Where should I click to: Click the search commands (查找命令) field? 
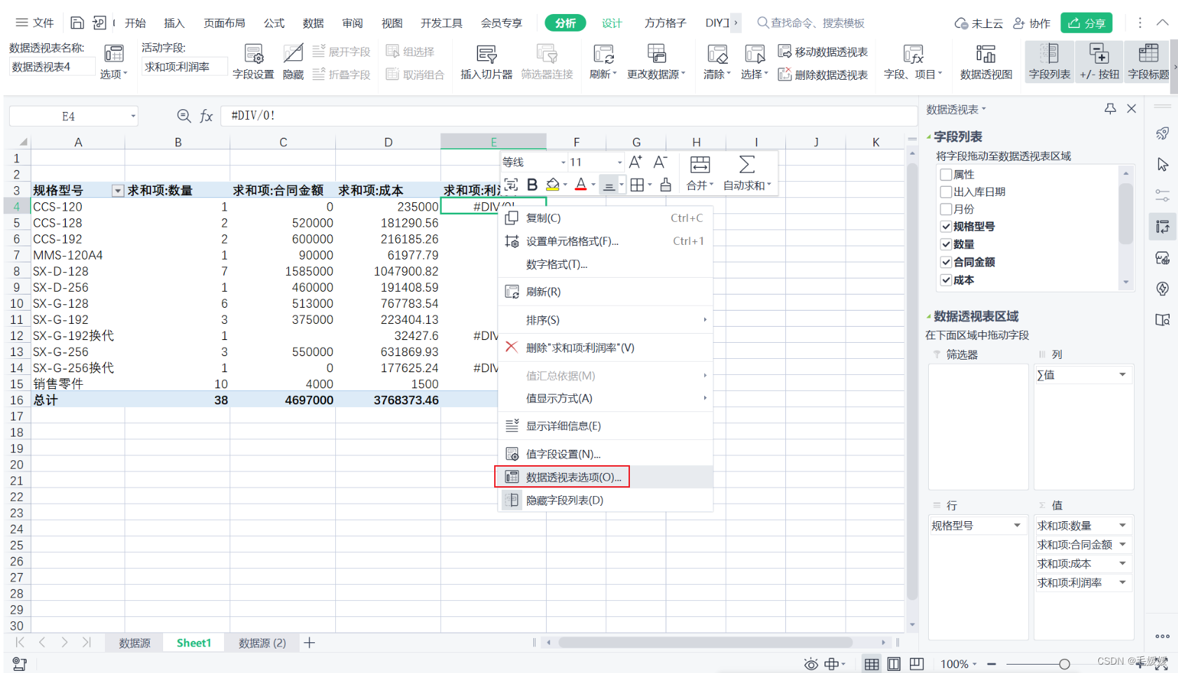click(x=812, y=23)
